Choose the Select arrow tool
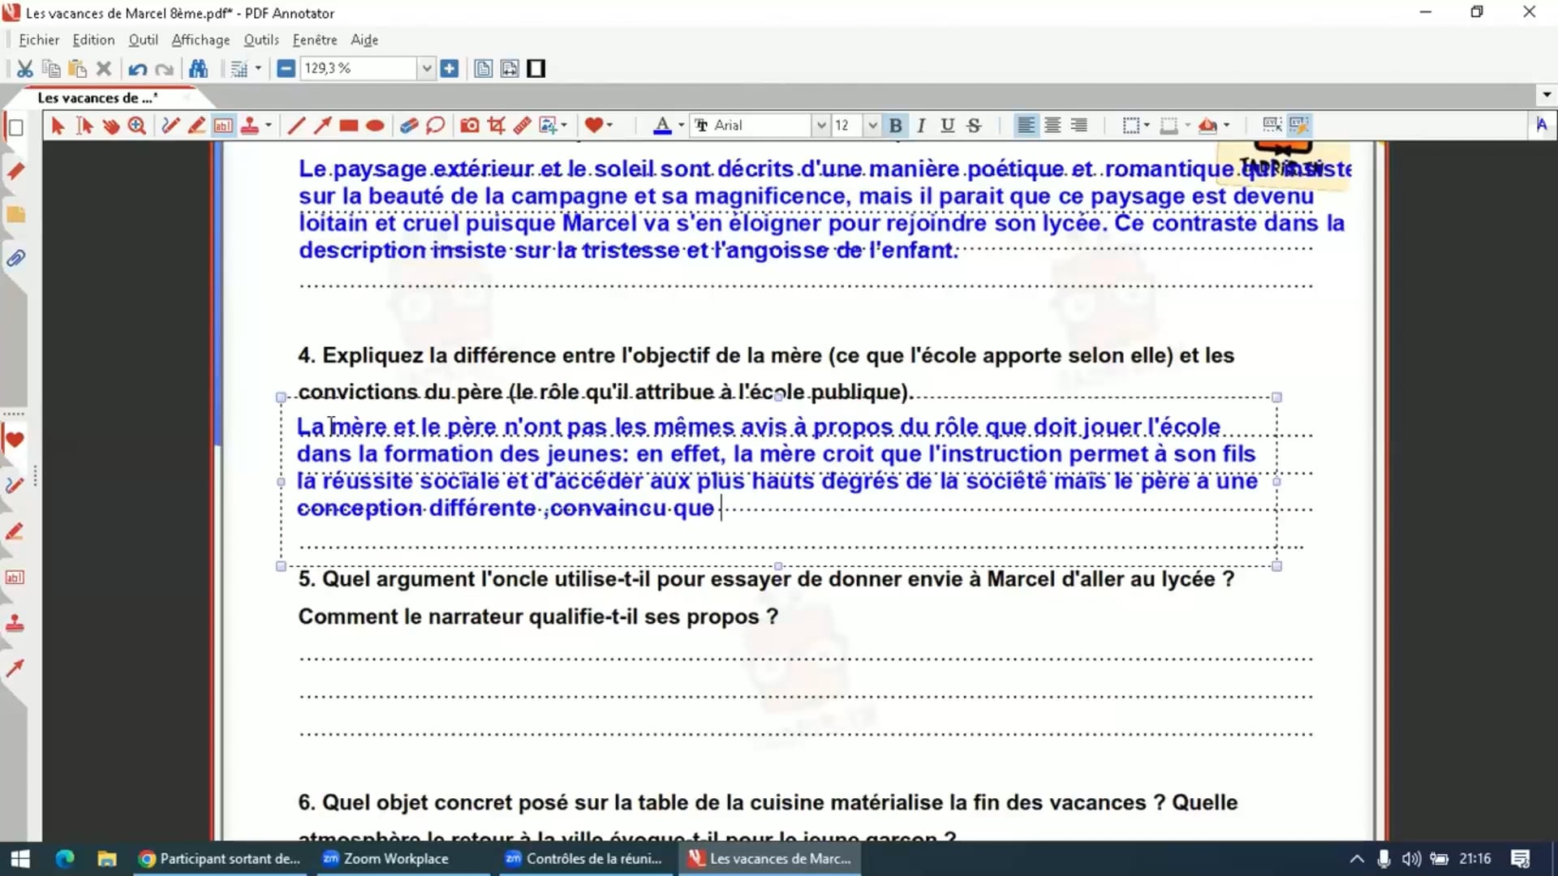This screenshot has height=876, width=1558. tap(58, 126)
